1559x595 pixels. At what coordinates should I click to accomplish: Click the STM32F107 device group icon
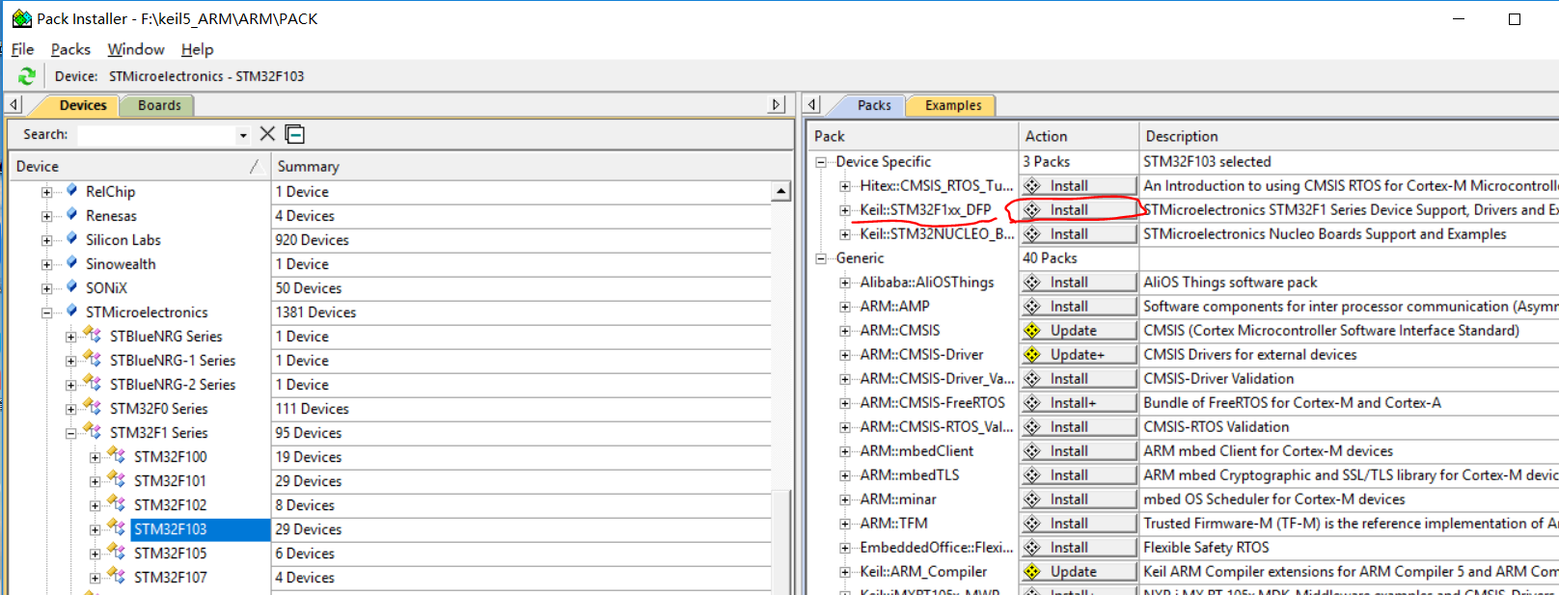point(117,577)
